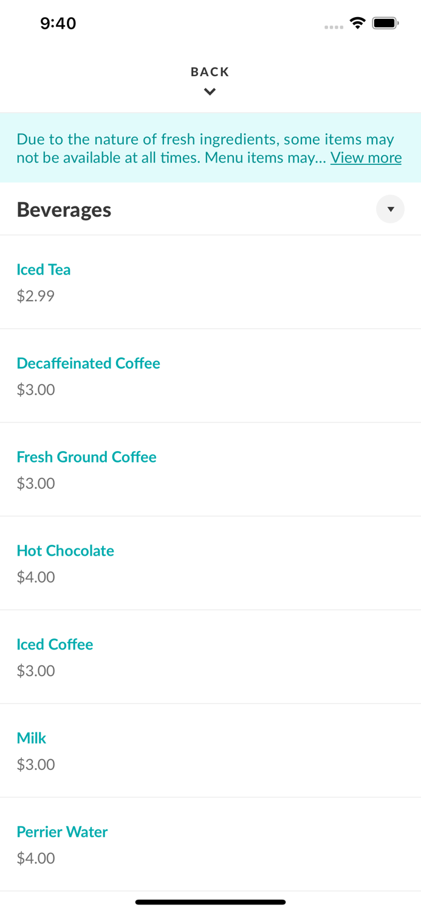Tap the 9:40 clock in status bar

(58, 23)
